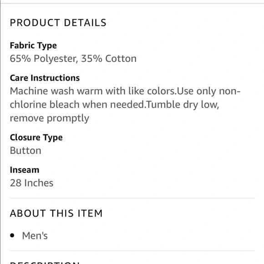Click the word Cotton in fabric type

tap(121, 59)
